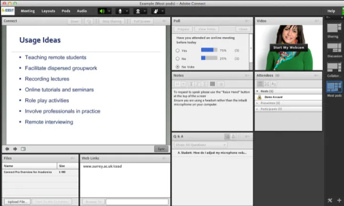
Task: Open the Show All Questions dropdown
Action: (x=201, y=144)
